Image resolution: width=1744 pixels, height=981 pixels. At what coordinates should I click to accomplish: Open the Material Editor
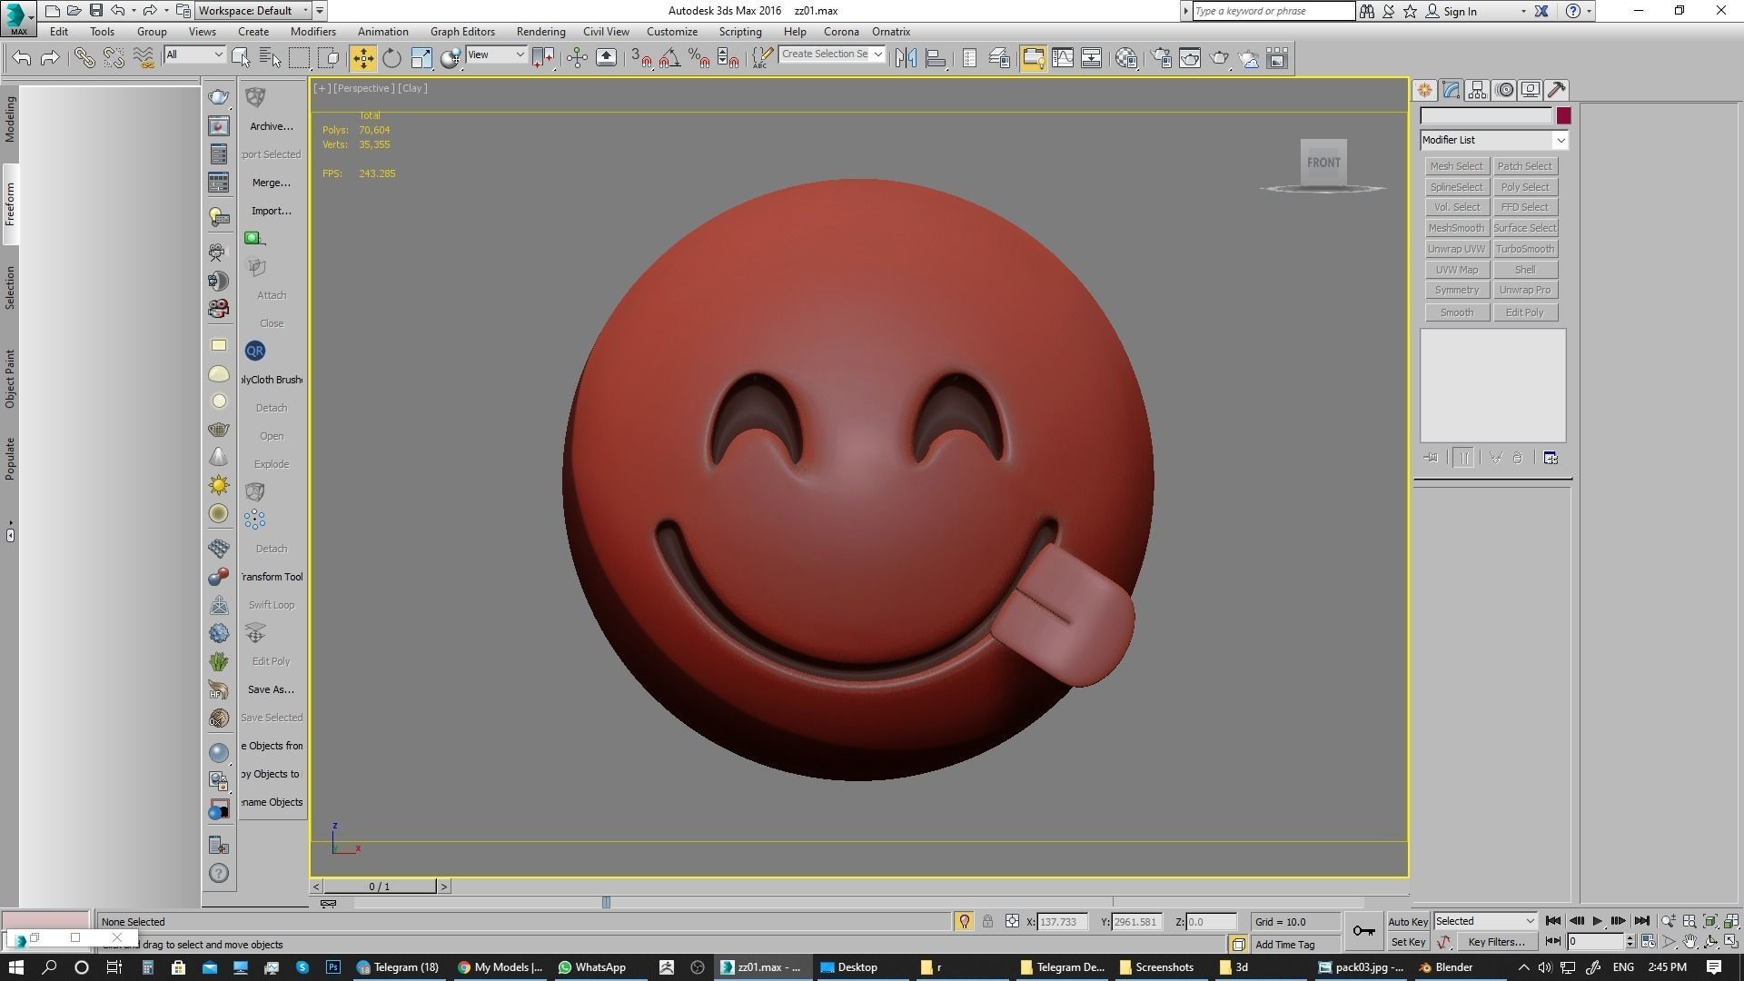click(1126, 58)
